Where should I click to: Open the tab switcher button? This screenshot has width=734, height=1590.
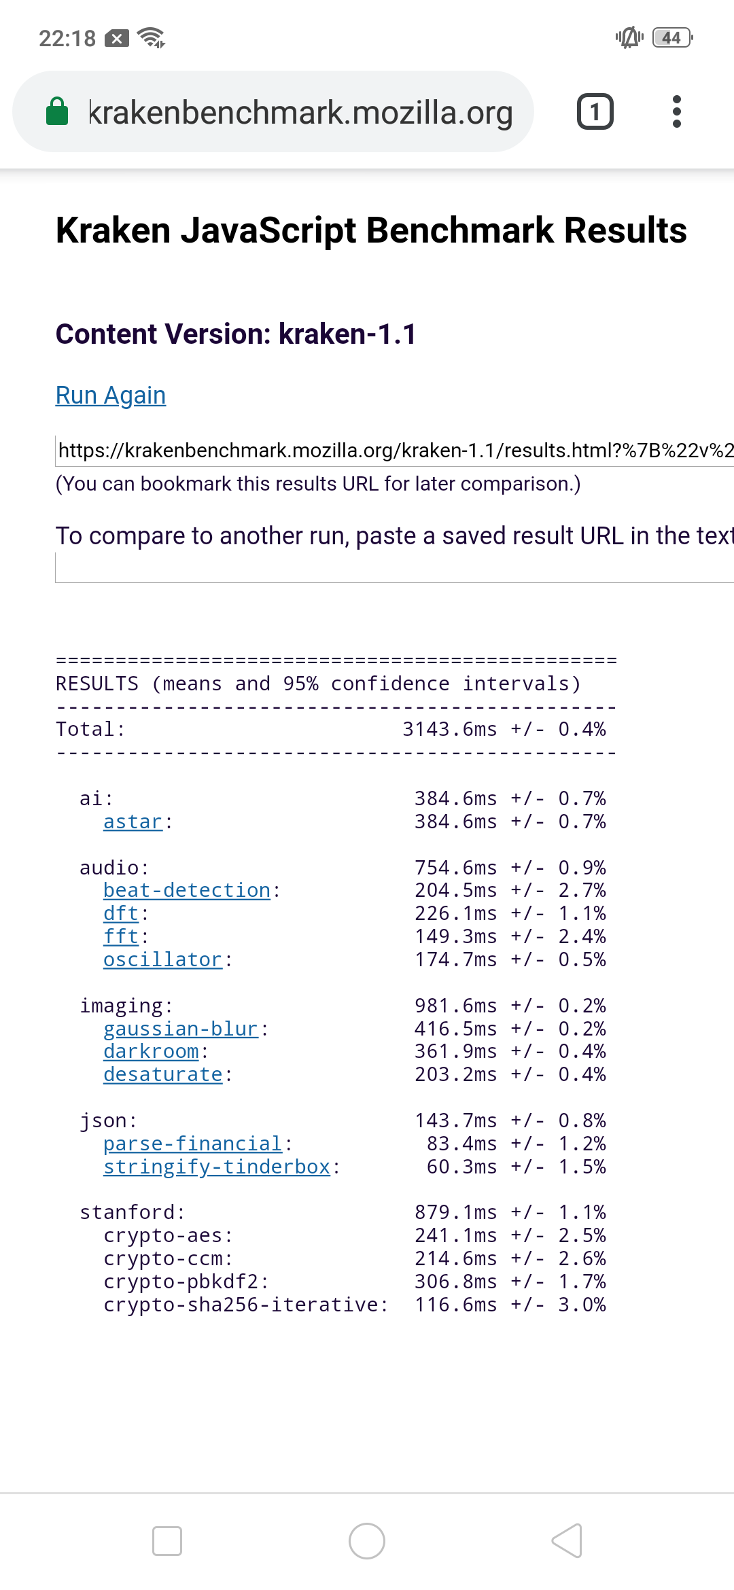coord(595,112)
